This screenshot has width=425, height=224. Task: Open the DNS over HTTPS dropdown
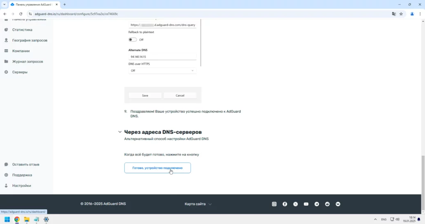pyautogui.click(x=162, y=70)
